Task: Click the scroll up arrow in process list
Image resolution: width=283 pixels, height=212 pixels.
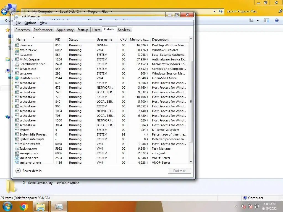Action: pos(191,38)
